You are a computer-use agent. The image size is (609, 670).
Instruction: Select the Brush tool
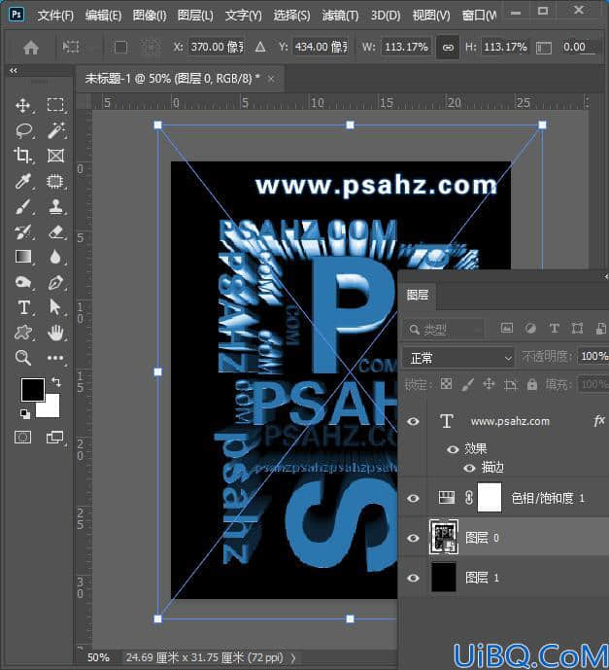coord(23,206)
